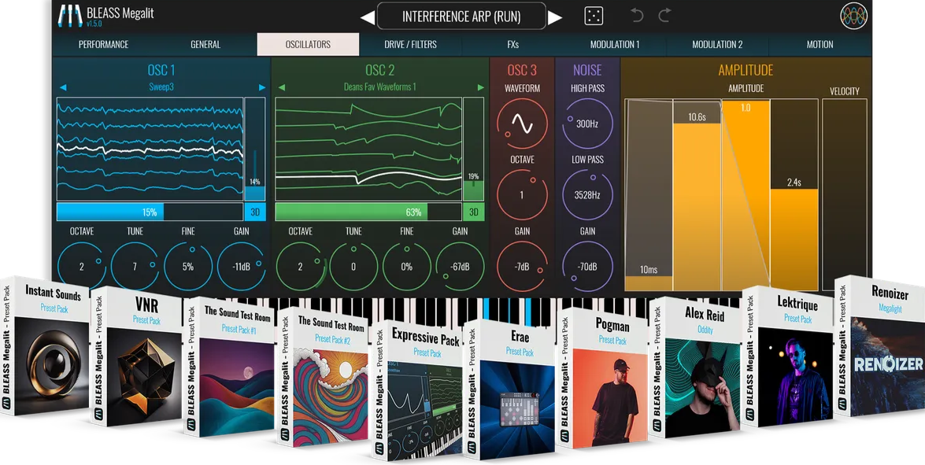
Task: Click the OSC 2 63% position slider
Action: tap(368, 212)
